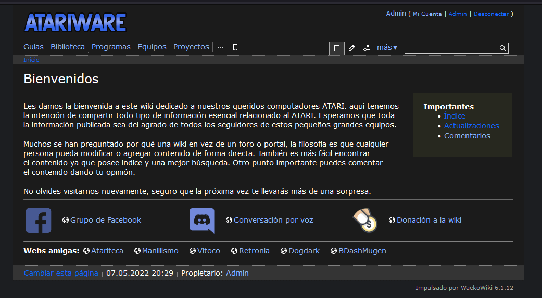
Task: Open the Mi Cuenta link
Action: click(427, 14)
